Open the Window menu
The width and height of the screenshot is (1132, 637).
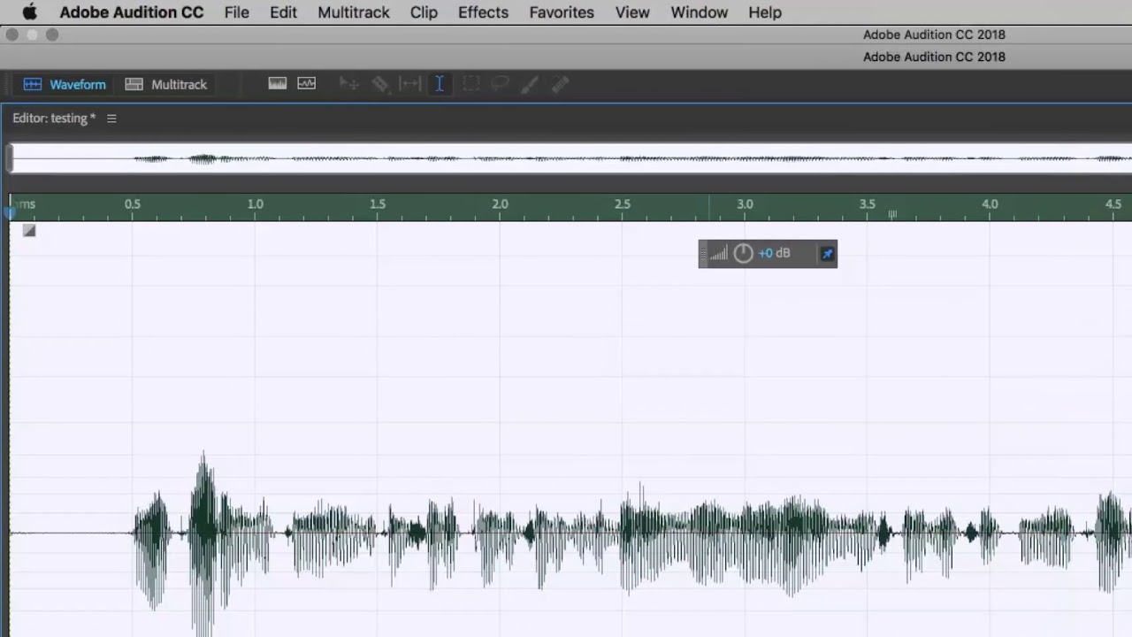point(699,12)
